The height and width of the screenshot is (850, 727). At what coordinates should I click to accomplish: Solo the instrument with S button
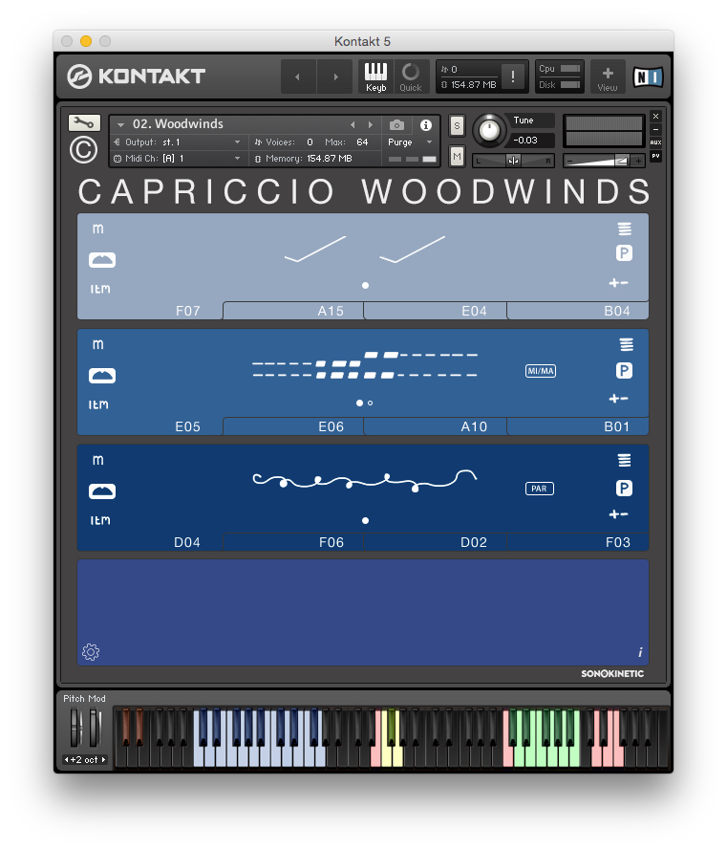[x=457, y=126]
